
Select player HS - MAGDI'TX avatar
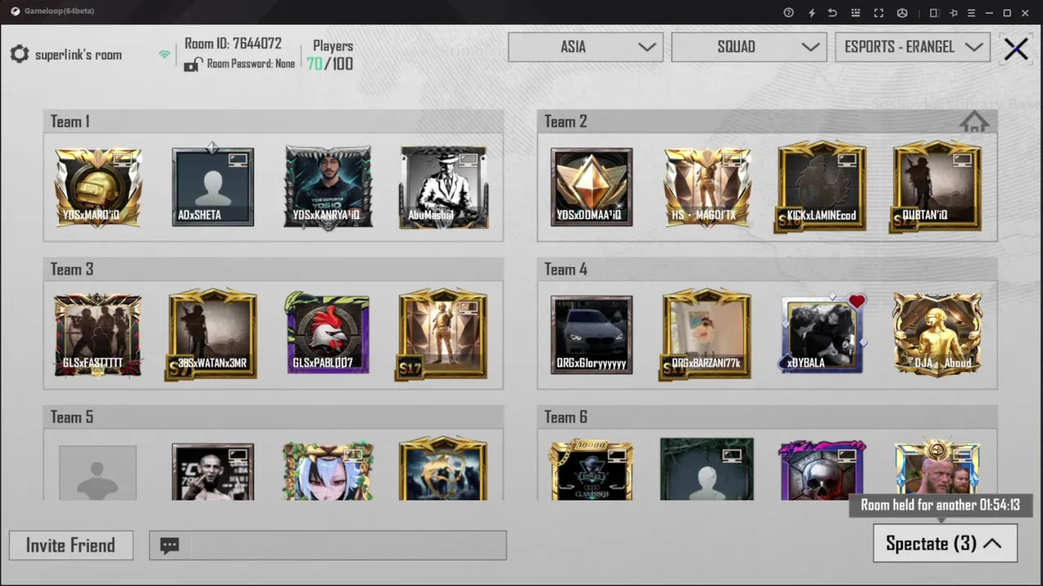tap(706, 187)
